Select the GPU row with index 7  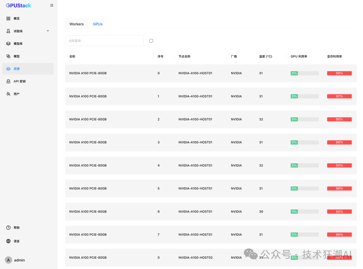tap(211, 234)
